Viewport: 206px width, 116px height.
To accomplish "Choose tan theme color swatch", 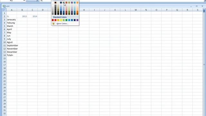I will coord(58,3).
